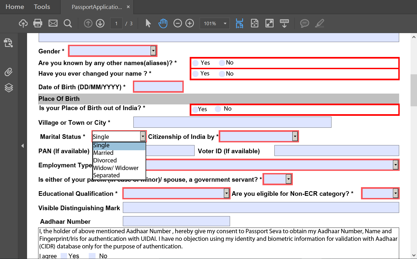Expand Citizenship of India by dropdown

(x=295, y=136)
